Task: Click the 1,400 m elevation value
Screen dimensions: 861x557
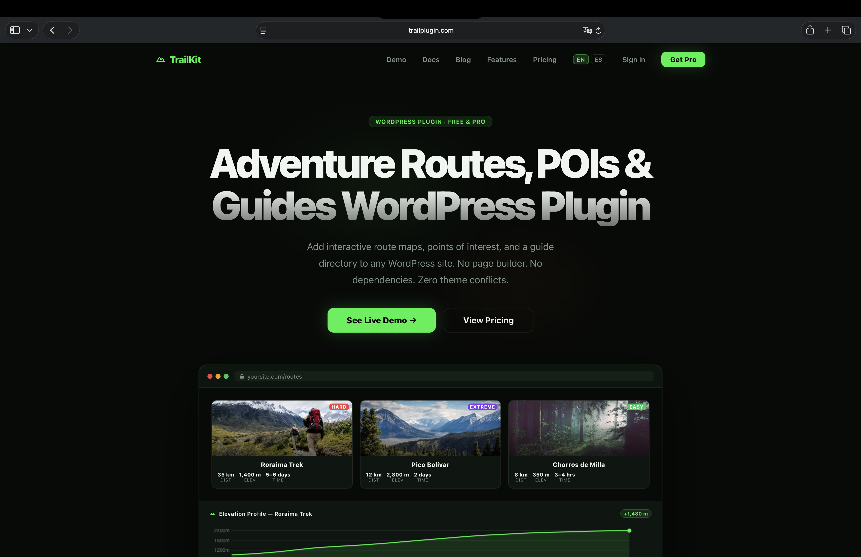Action: click(250, 474)
